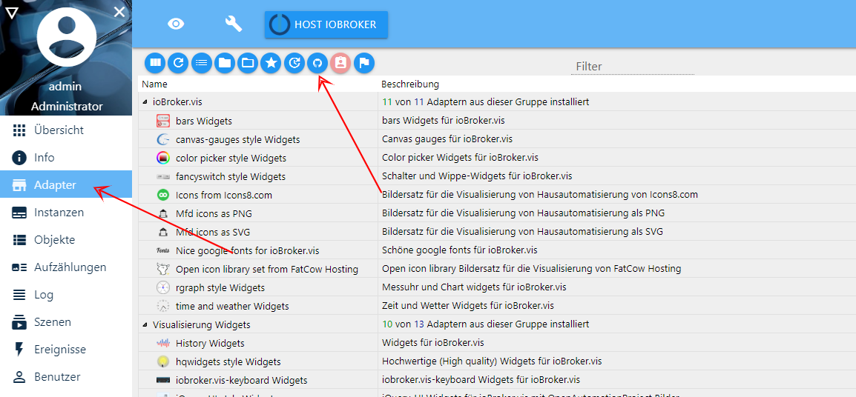Click 'Schalter und Wippe-Widgets' description
Image resolution: width=856 pixels, height=397 pixels.
(x=477, y=176)
